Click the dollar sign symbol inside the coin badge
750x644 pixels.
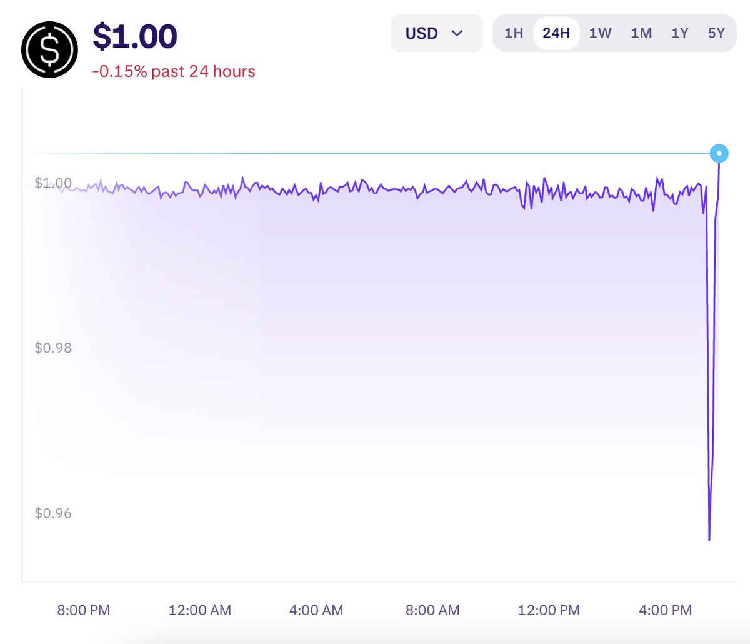coord(49,49)
